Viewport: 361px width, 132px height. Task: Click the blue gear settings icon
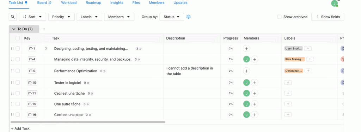click(189, 17)
